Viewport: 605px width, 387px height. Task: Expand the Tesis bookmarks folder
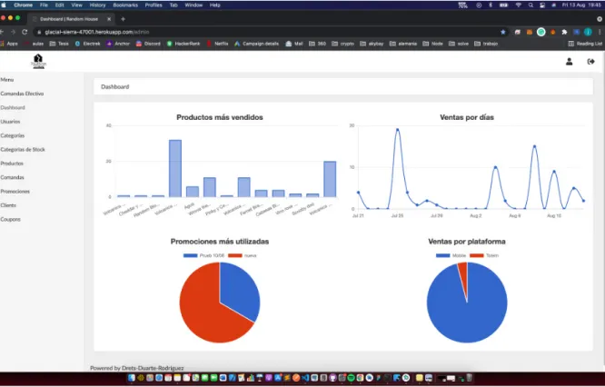59,44
